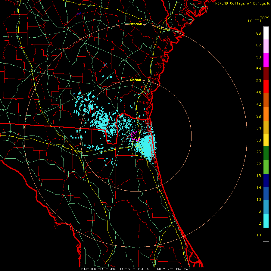The image size is (271, 271).
Task: Click the "ENHANCED ECHO TOPS" caption text
Action: (106, 269)
